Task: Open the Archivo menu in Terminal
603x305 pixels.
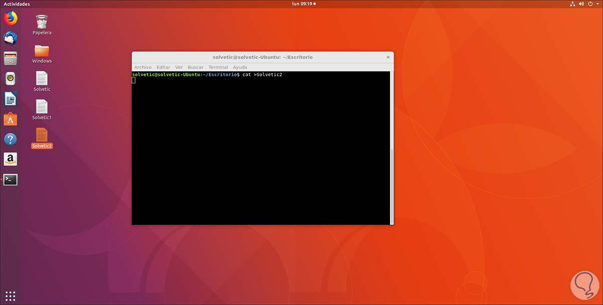Action: 143,67
